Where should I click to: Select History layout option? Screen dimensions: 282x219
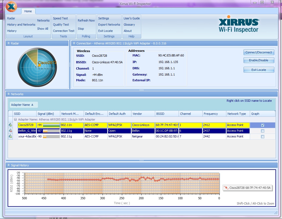[x=12, y=31]
